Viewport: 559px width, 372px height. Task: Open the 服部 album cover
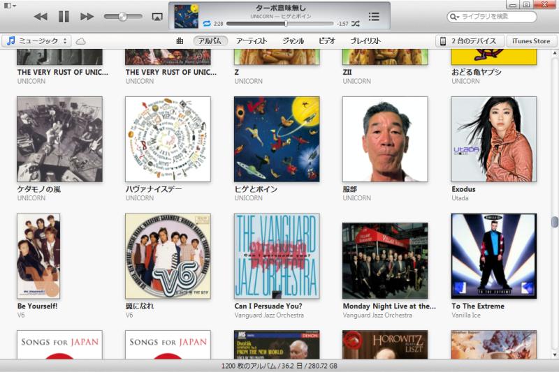(x=385, y=139)
